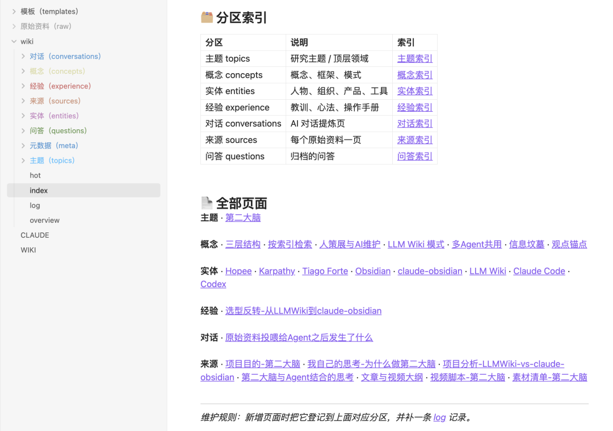Click the 主题 topics table cell
Image resolution: width=613 pixels, height=431 pixels.
243,58
